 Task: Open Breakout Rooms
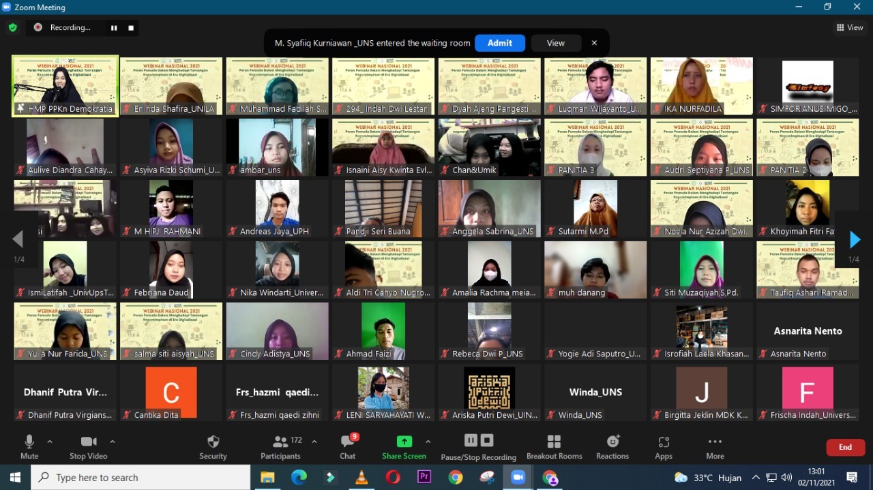(x=554, y=447)
